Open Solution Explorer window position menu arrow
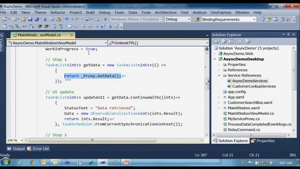This screenshot has height=169, width=300. 283,34
